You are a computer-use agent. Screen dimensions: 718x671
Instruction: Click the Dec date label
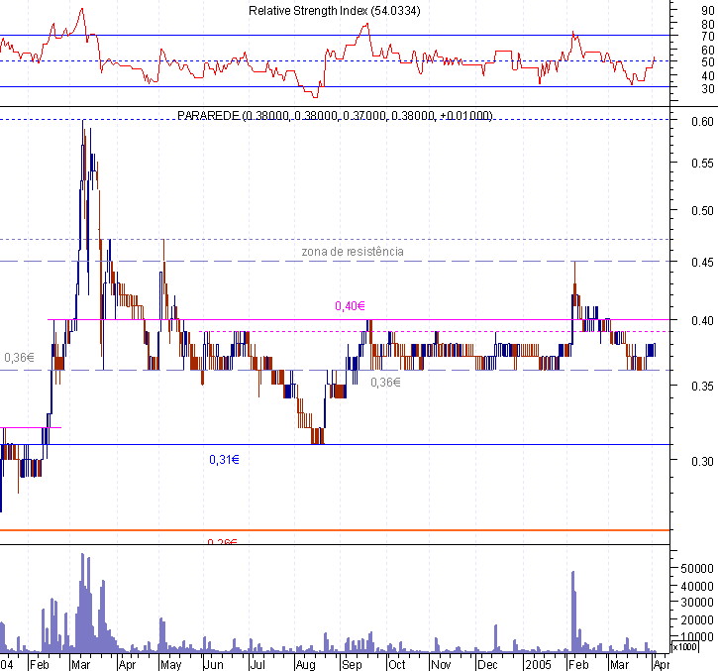[x=487, y=665]
